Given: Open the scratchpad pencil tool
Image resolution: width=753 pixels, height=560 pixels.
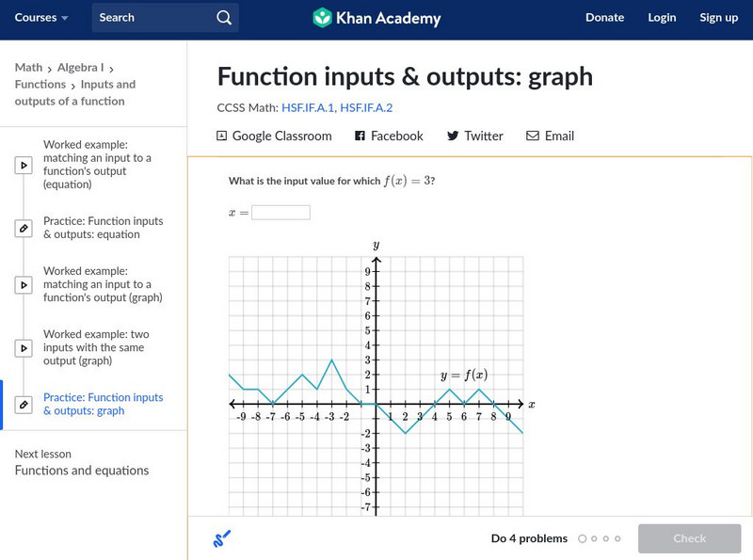Looking at the screenshot, I should pos(222,539).
